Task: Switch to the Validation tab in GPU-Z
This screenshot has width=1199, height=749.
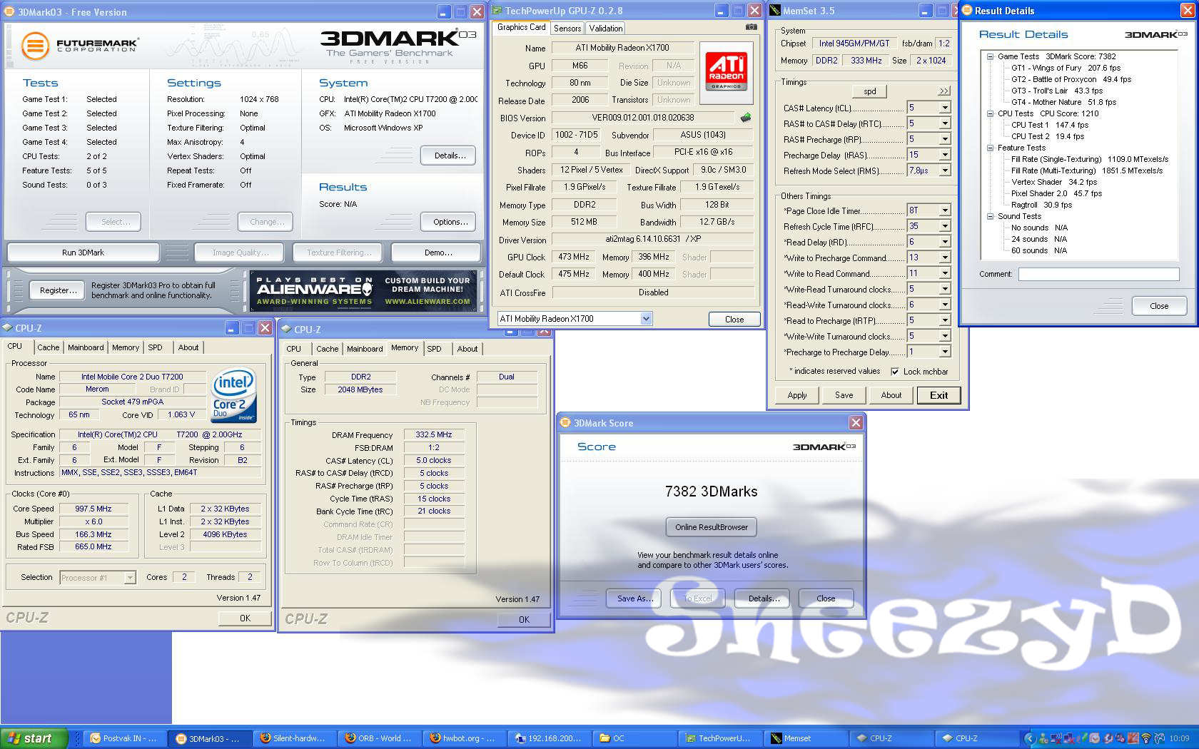Action: (x=606, y=29)
